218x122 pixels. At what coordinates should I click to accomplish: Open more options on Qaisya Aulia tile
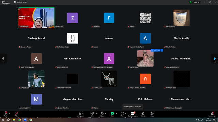(x=162, y=50)
